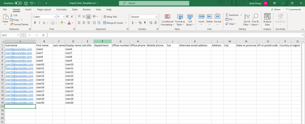Click Analyze Data
Screen dimensions: 305x124
click(x=267, y=20)
